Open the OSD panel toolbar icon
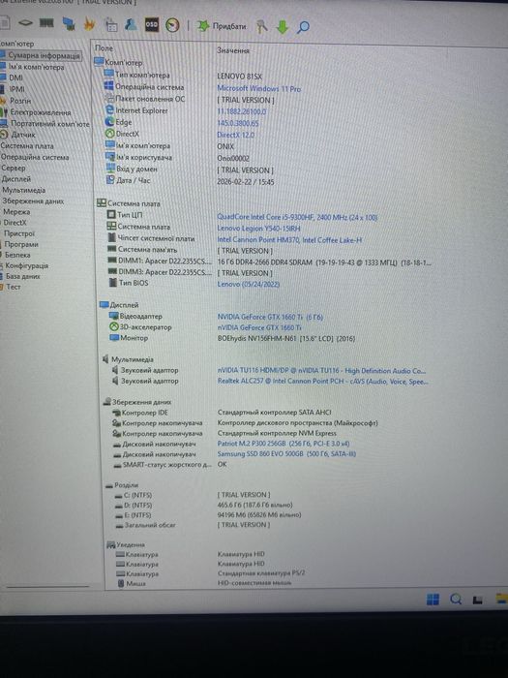Screen dimensions: 508x678 (x=152, y=24)
